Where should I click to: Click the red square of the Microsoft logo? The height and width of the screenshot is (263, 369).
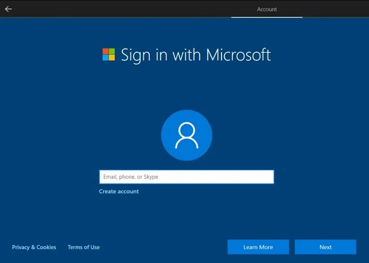(105, 52)
